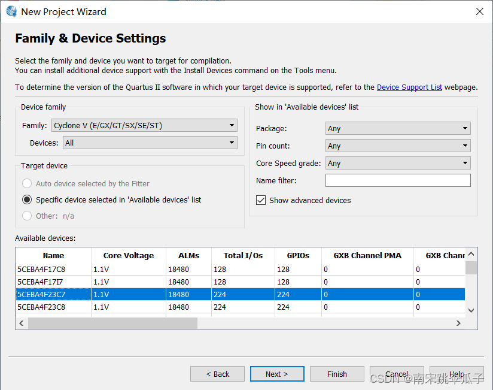Select device row 5CEBA4F17I7
Viewport: 493px width, 390px height.
pos(241,282)
